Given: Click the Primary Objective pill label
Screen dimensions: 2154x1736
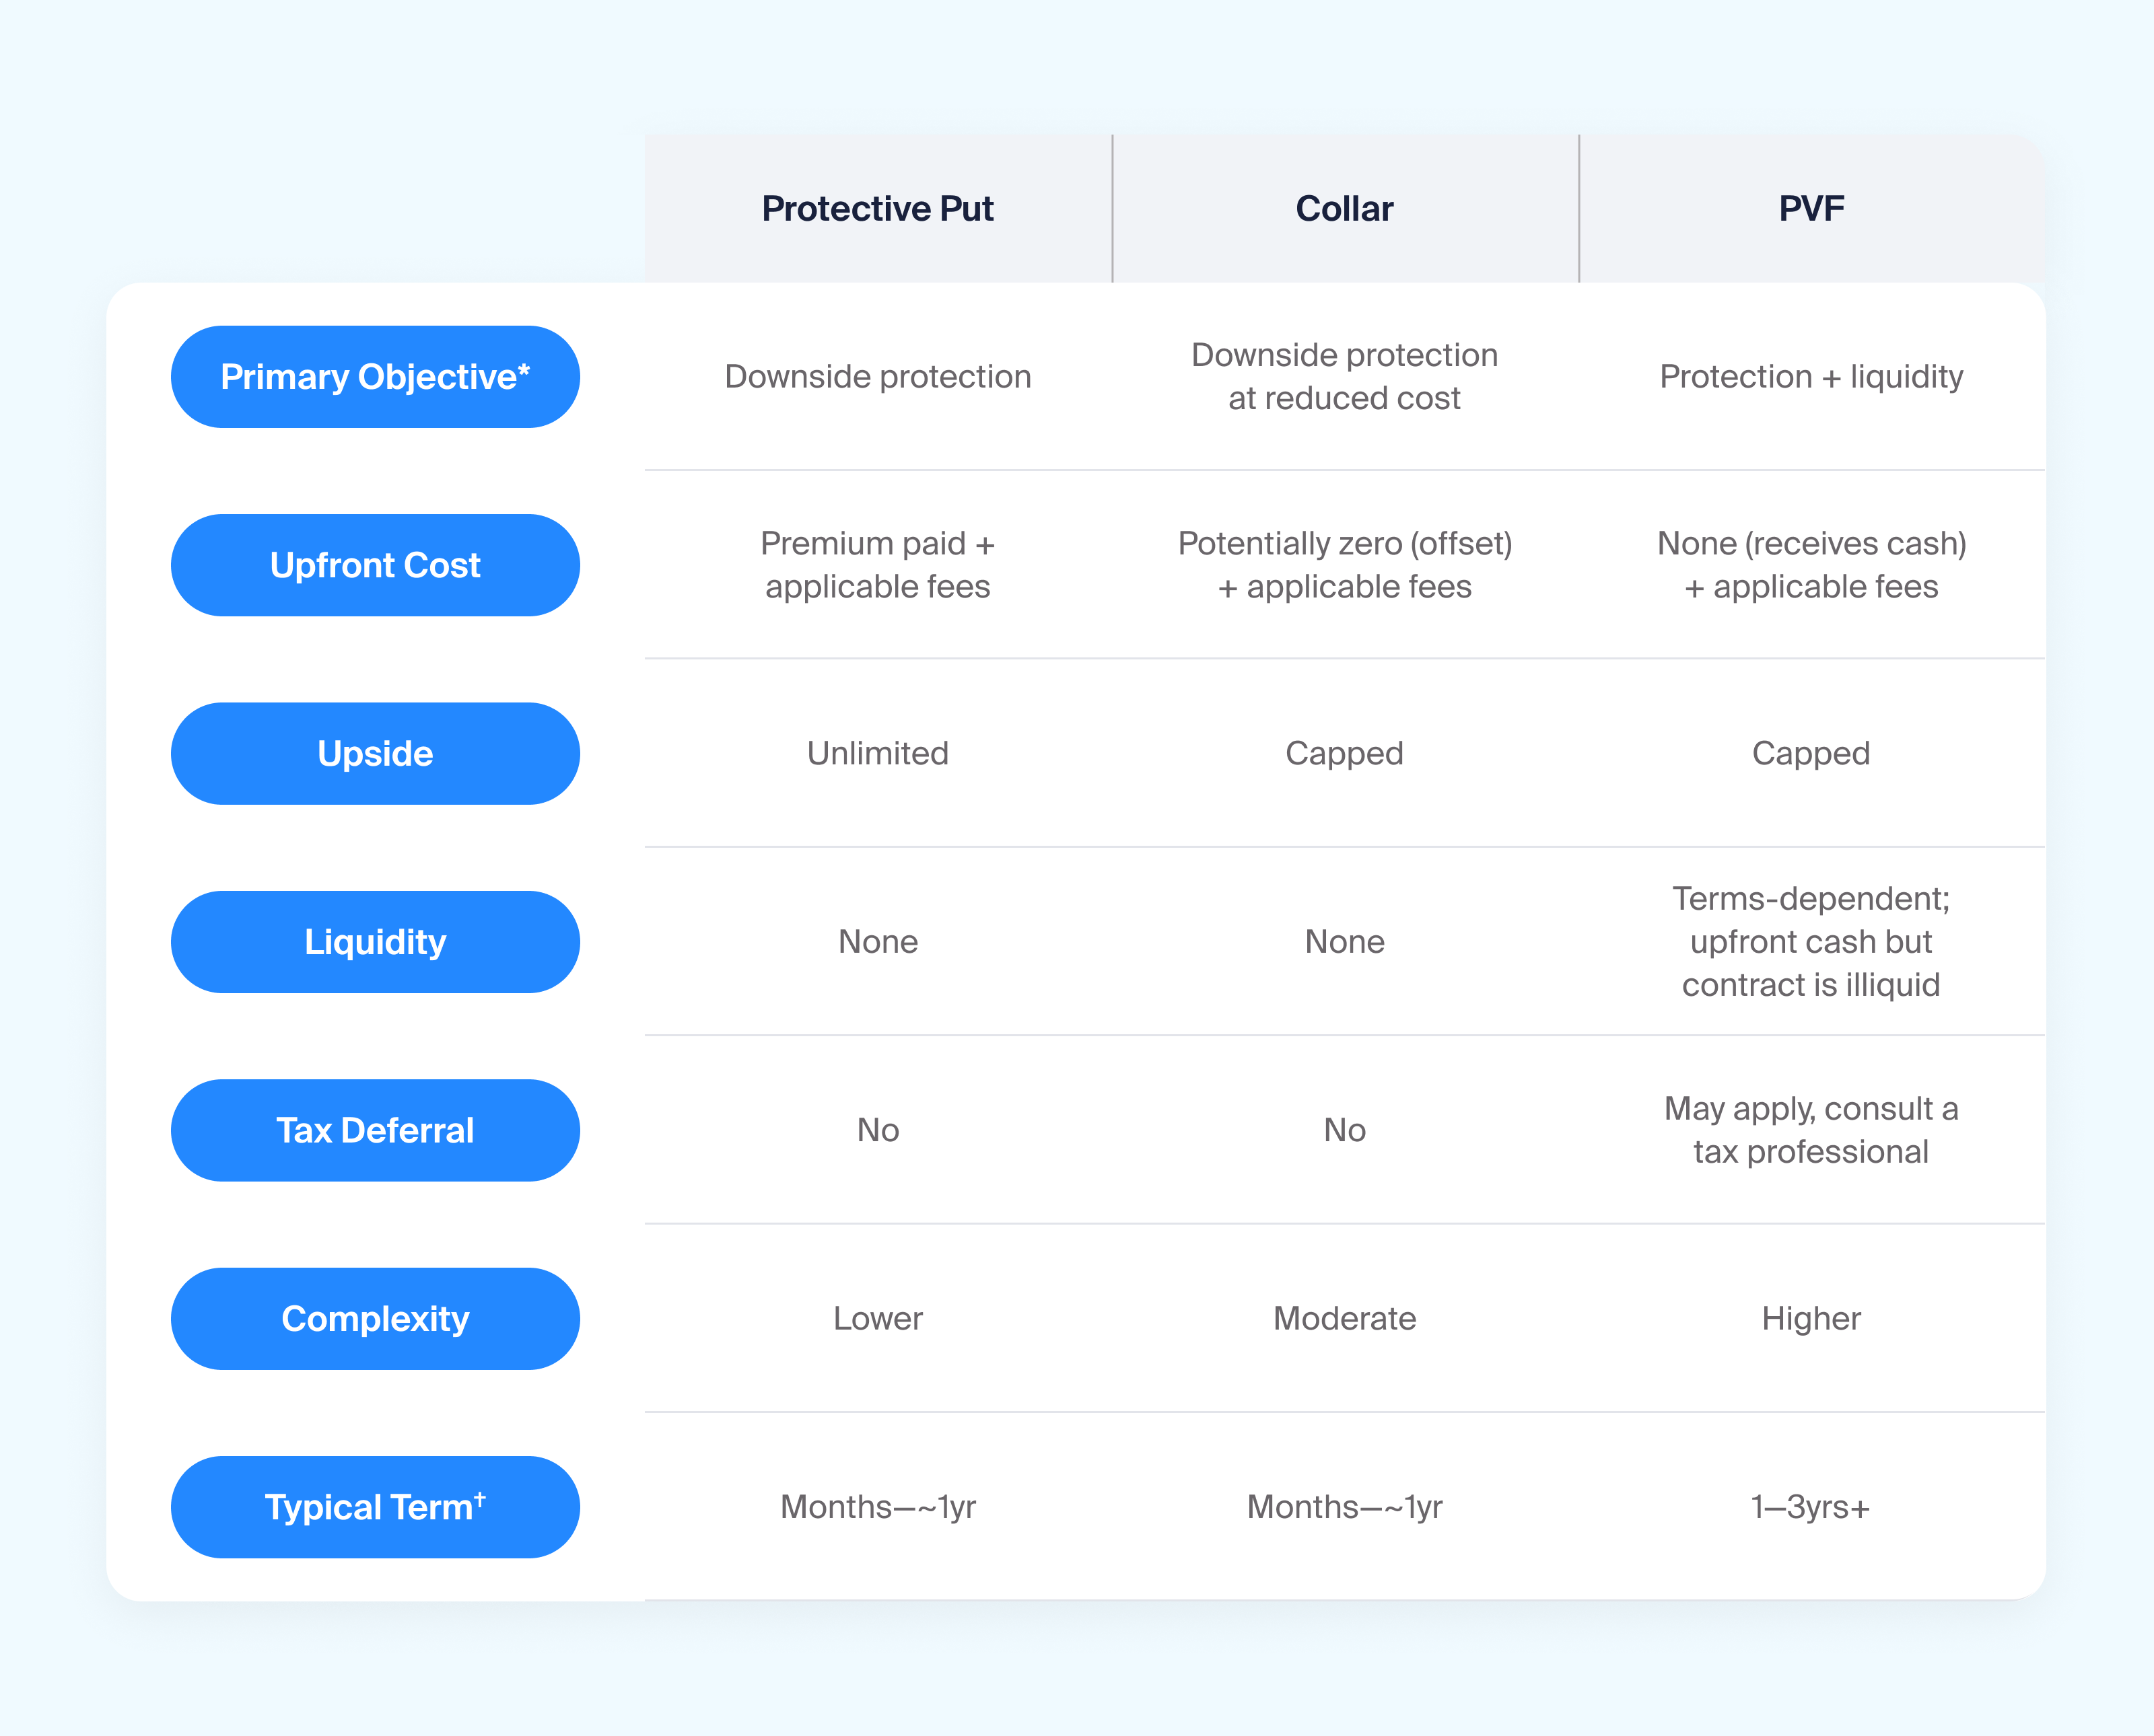Looking at the screenshot, I should pos(375,377).
